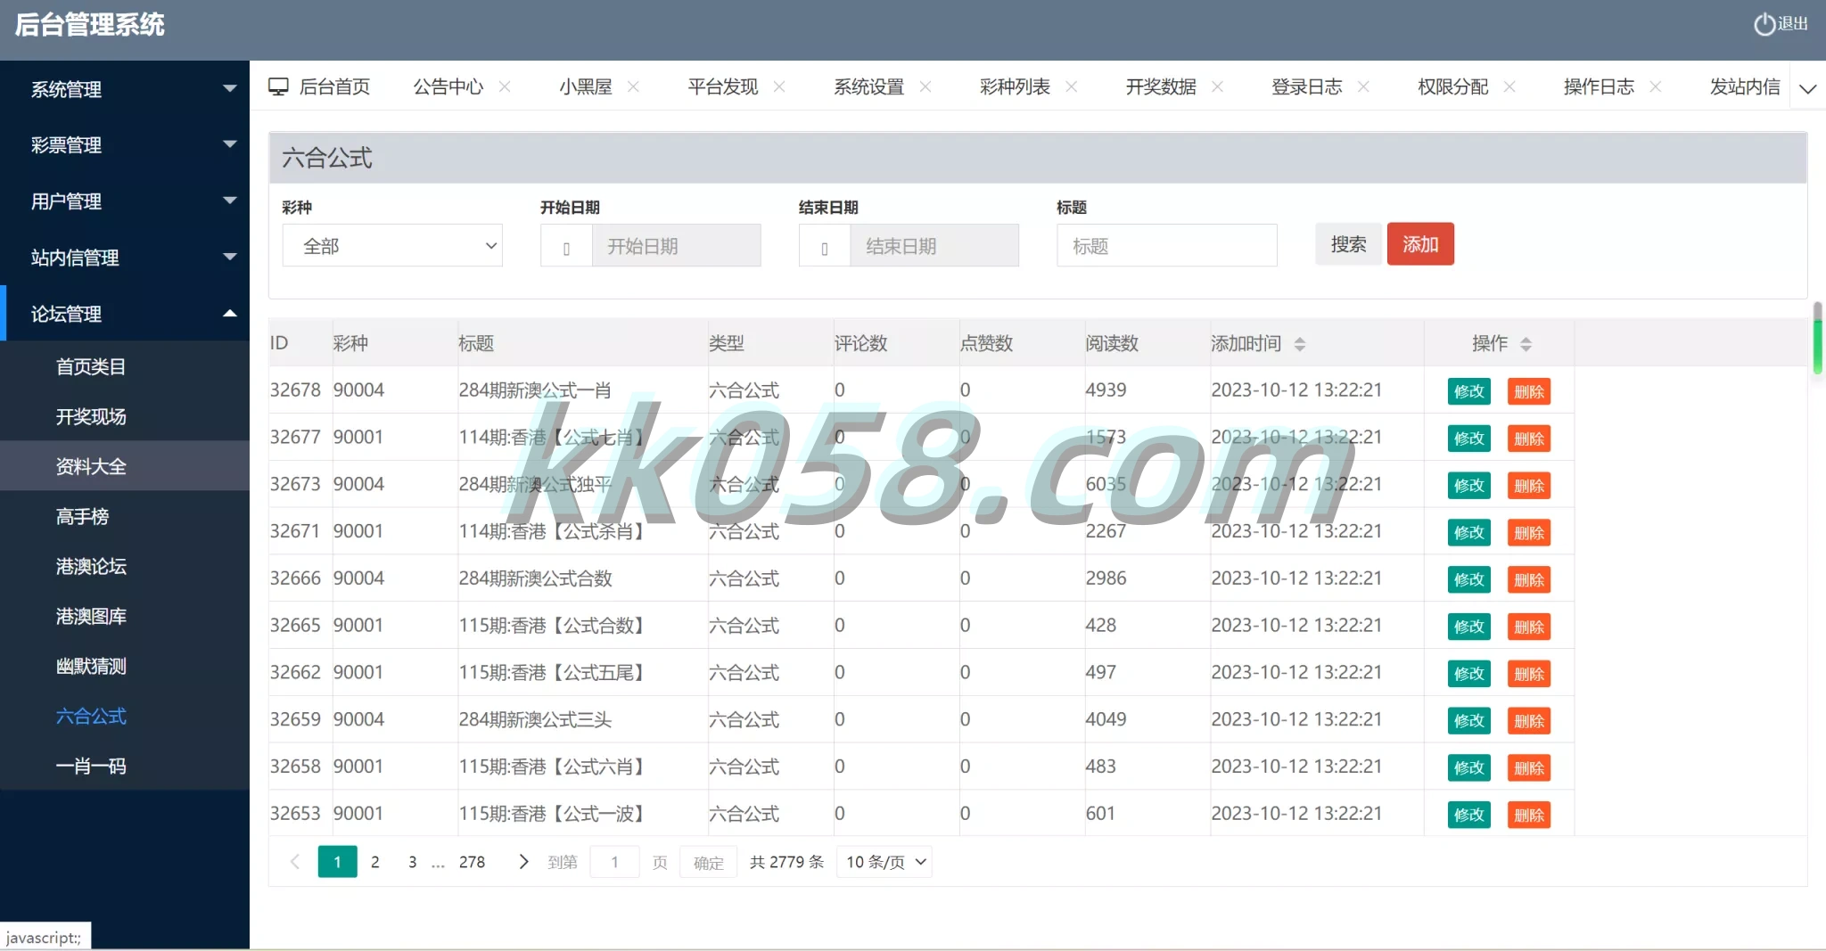This screenshot has width=1826, height=951.
Task: Click the 开始日期 input field
Action: tap(676, 246)
